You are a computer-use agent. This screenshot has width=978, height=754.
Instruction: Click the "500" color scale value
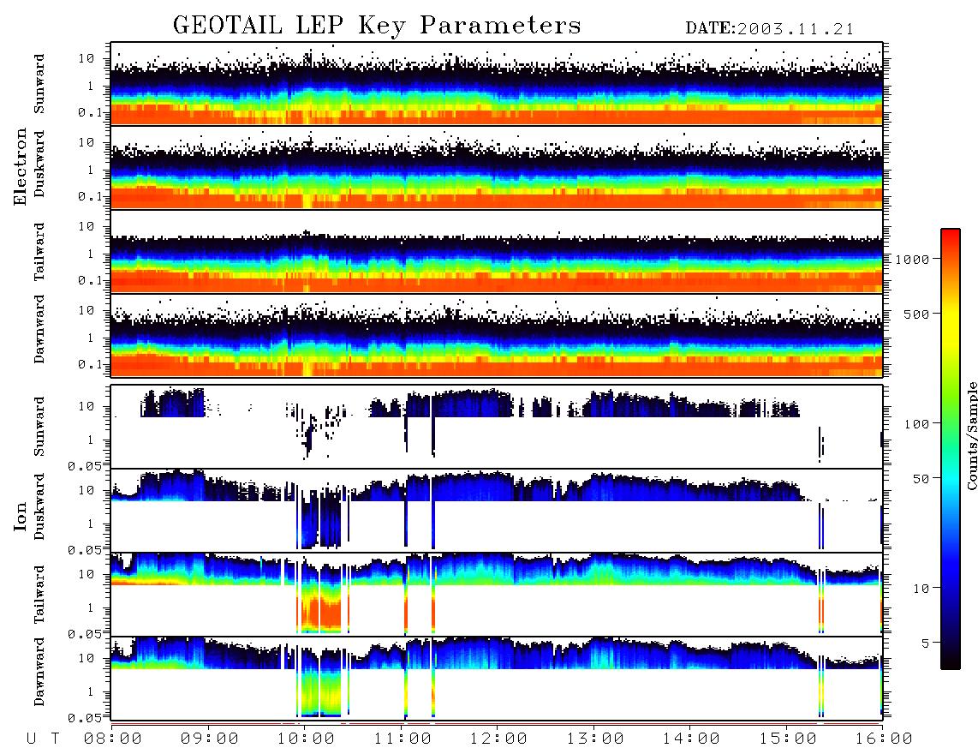916,314
